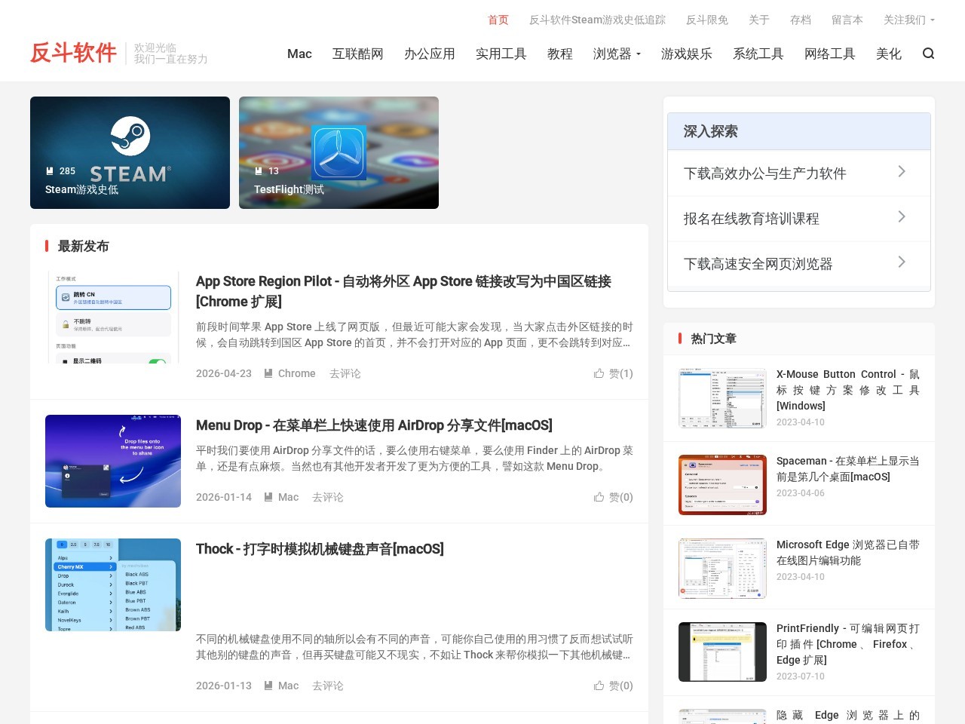This screenshot has height=724, width=965.
Task: Open the 关于 link
Action: [x=759, y=20]
